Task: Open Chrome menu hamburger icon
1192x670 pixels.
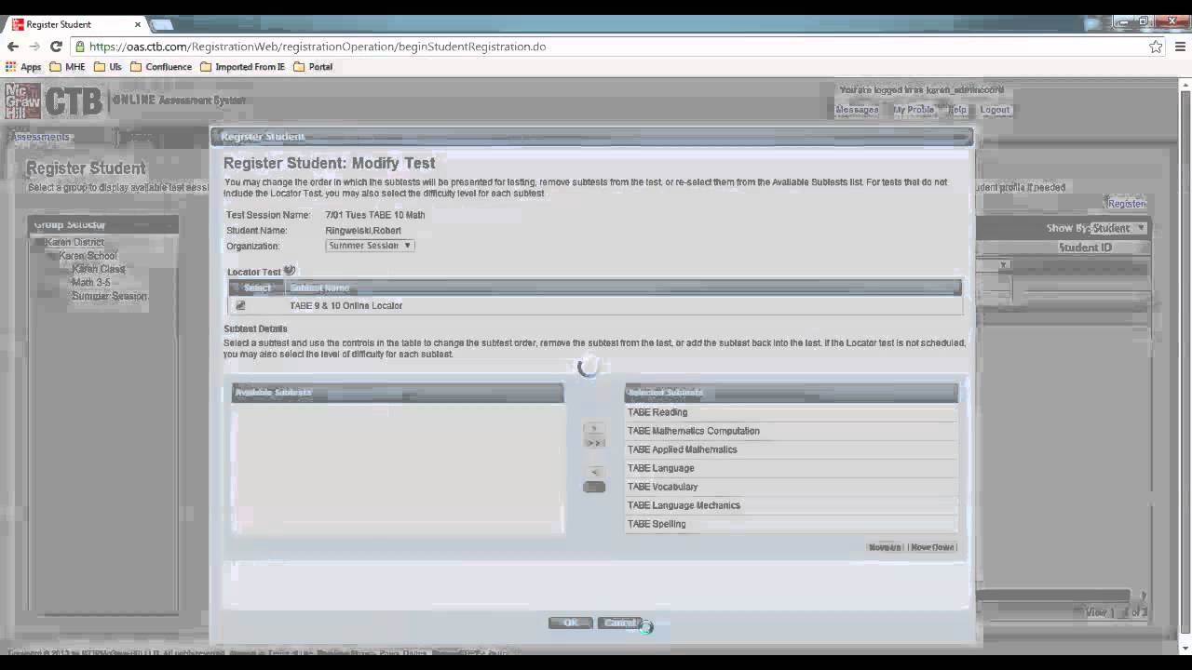Action: point(1179,47)
